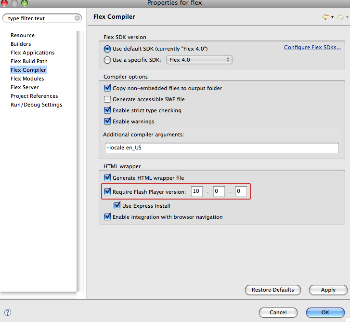This screenshot has width=350, height=322.
Task: Toggle Enable strict type checking checkbox
Action: tap(107, 110)
